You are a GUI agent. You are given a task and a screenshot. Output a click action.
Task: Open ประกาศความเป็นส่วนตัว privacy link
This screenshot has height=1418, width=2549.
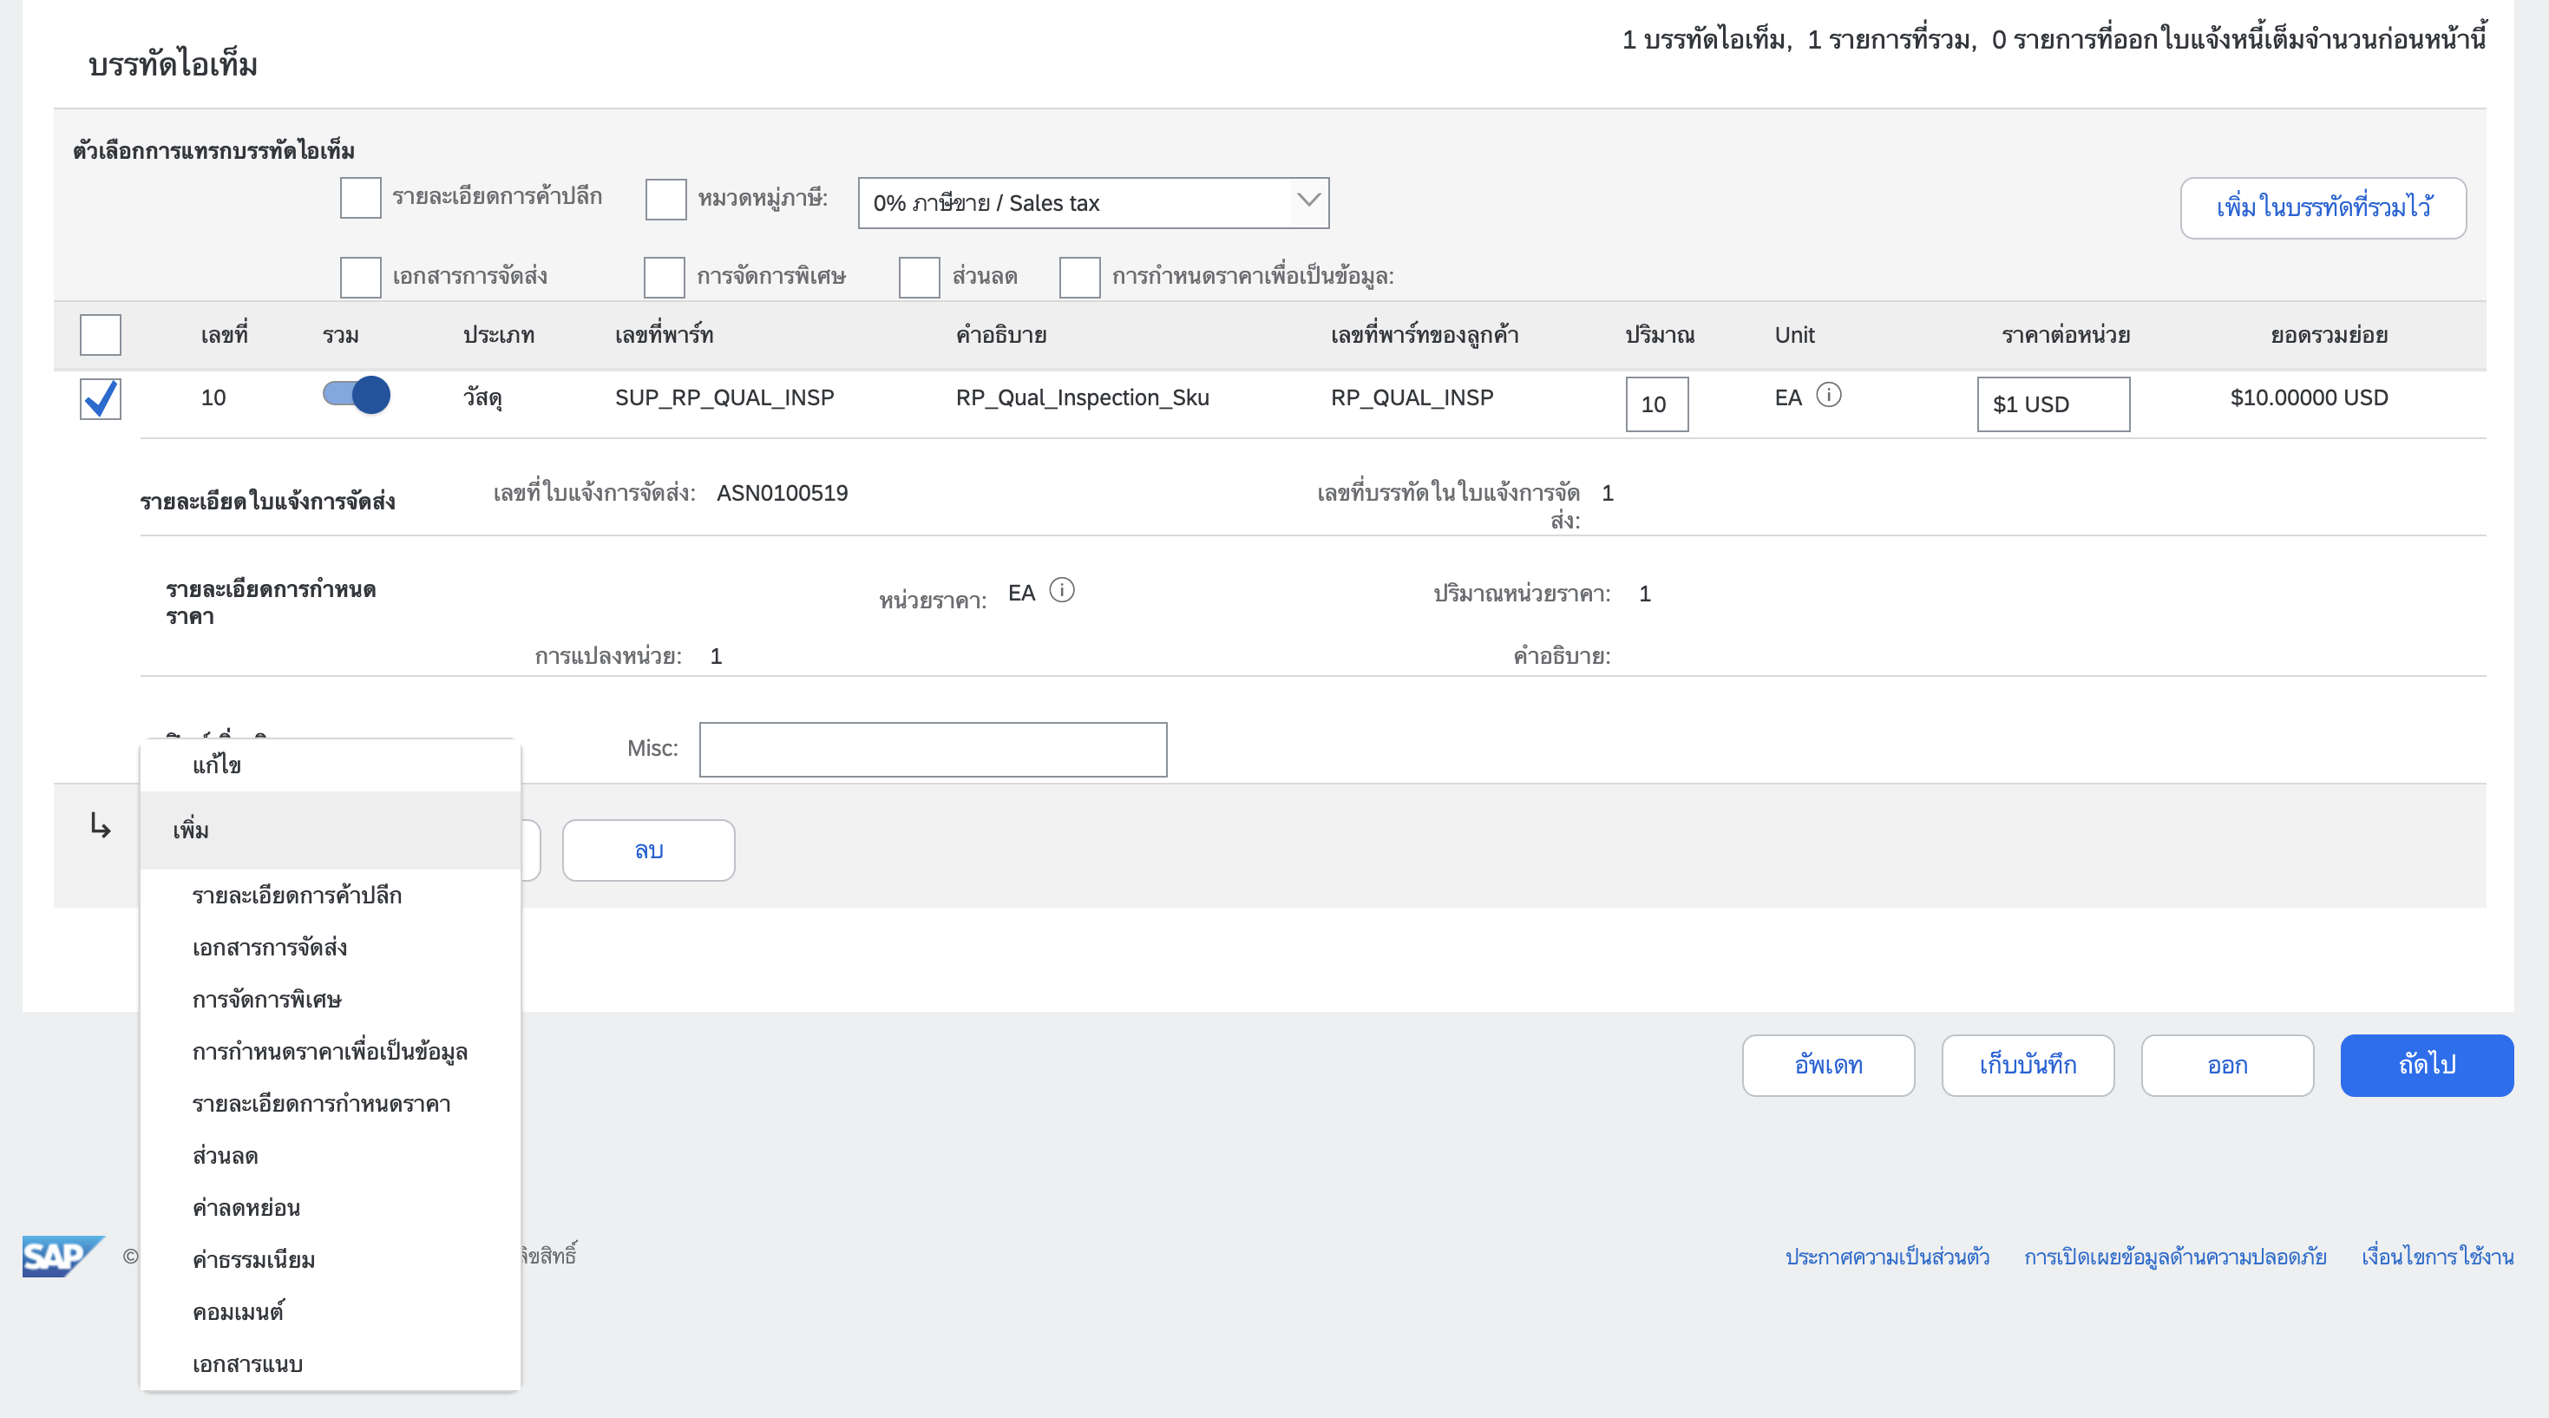(1887, 1257)
